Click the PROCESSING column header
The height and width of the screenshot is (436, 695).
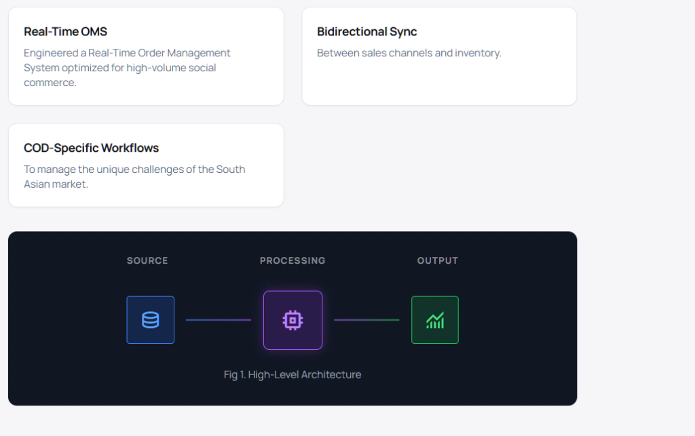[x=293, y=260]
